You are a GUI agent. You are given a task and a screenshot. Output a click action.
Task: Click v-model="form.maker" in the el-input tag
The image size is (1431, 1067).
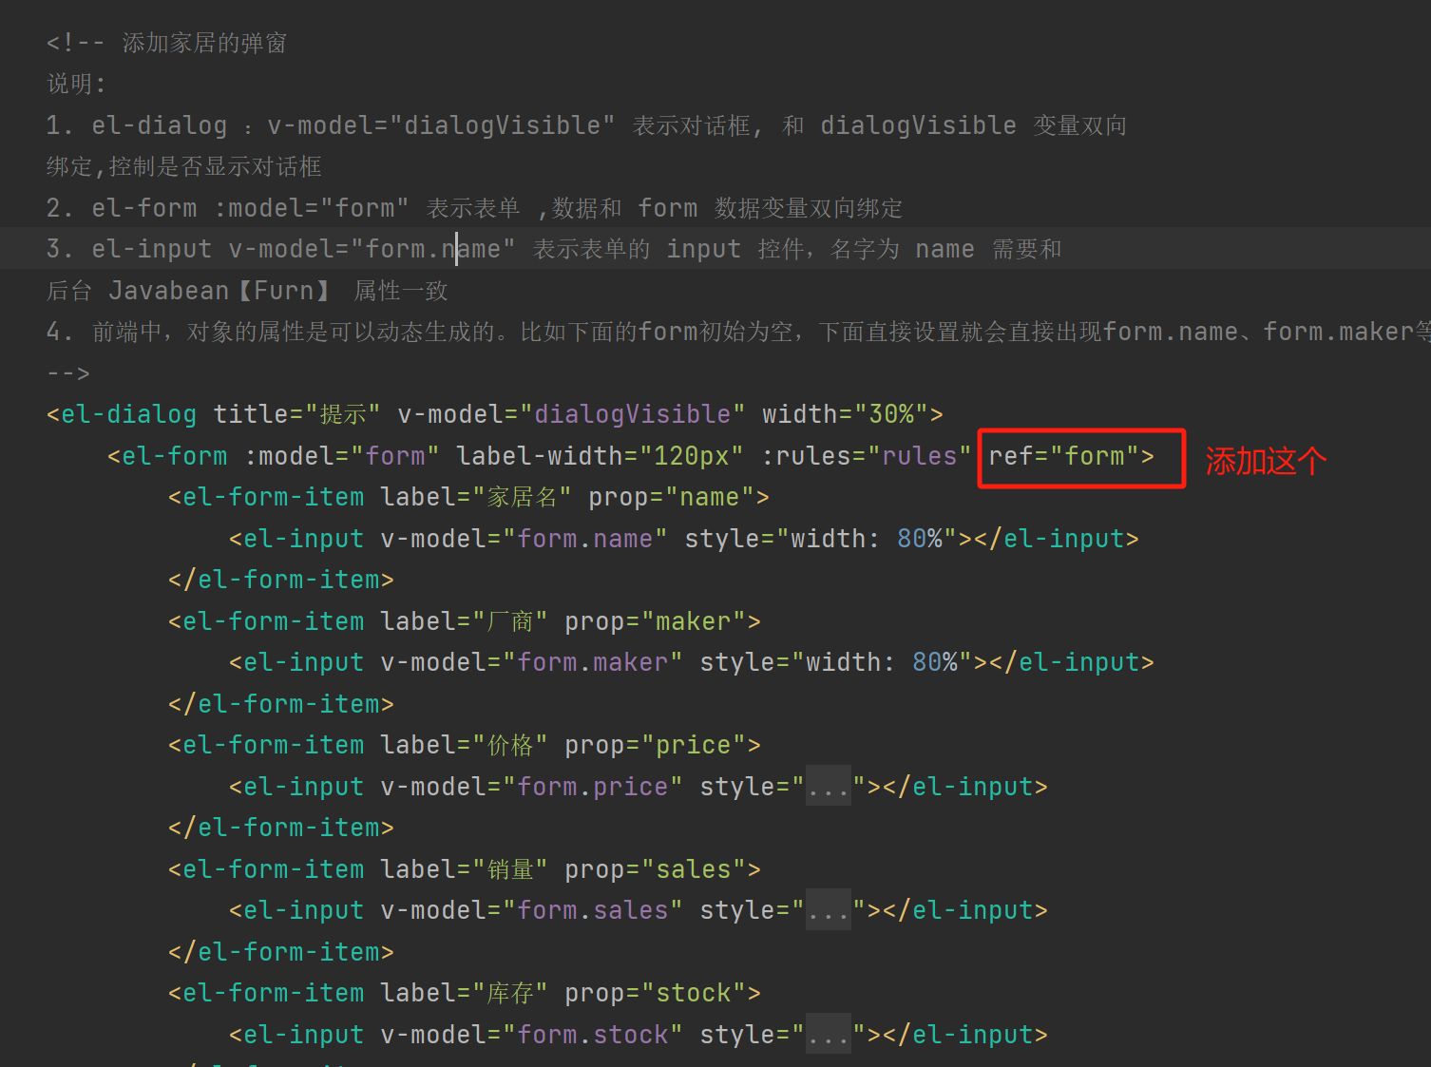pos(532,662)
